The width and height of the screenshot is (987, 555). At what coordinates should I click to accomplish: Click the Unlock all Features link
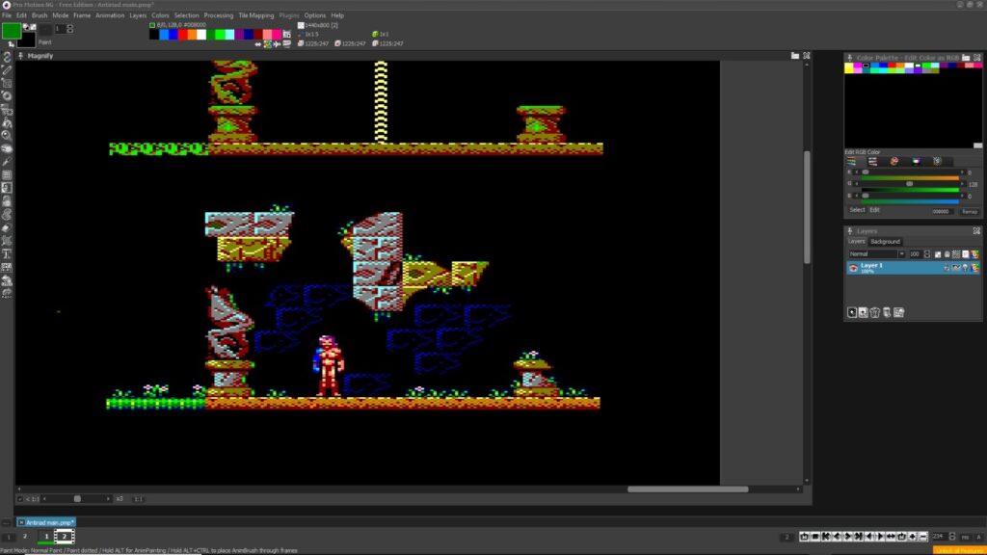coord(959,550)
